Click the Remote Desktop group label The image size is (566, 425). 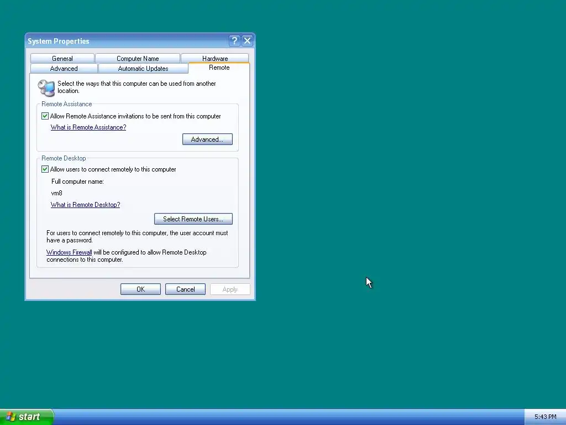pyautogui.click(x=64, y=158)
